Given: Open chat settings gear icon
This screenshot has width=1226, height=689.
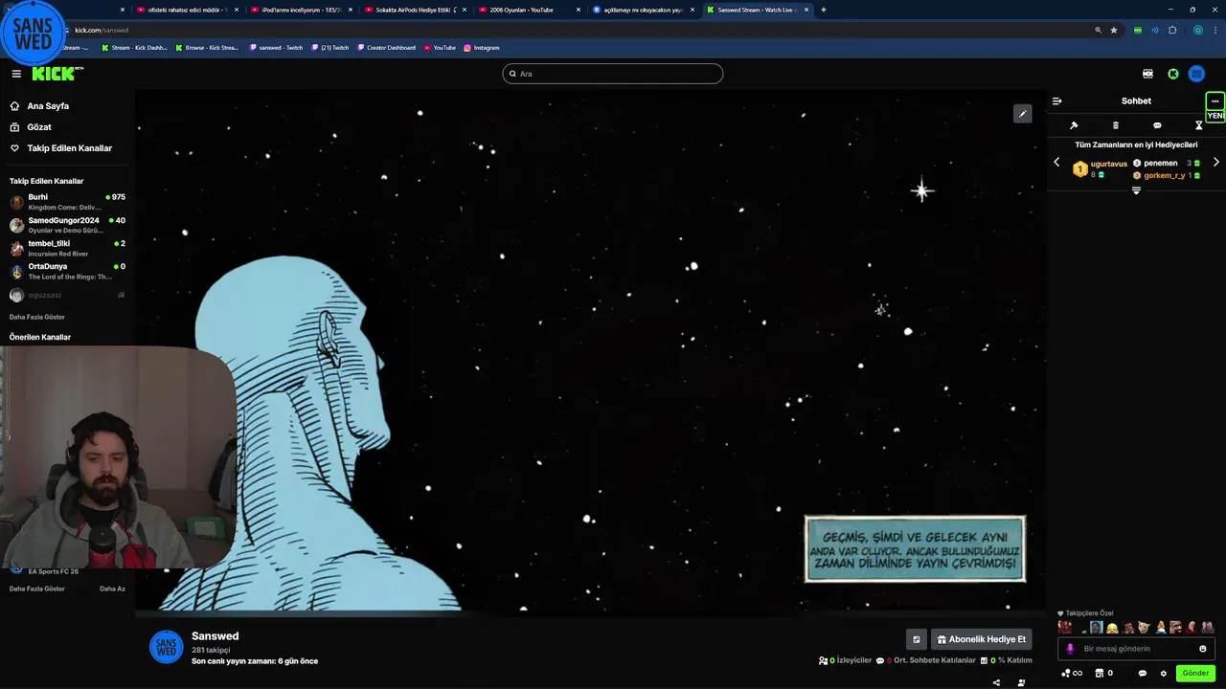Looking at the screenshot, I should (1164, 674).
